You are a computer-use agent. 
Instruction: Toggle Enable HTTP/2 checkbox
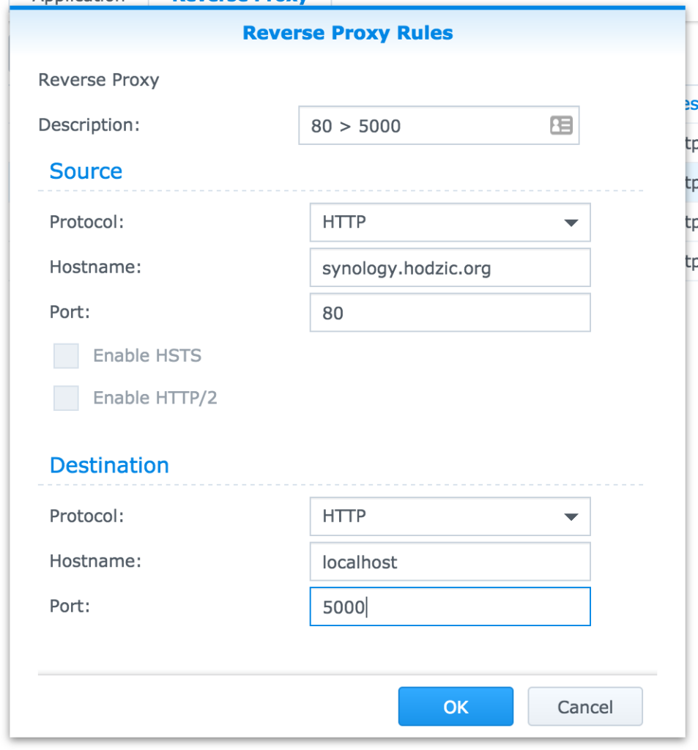click(66, 398)
